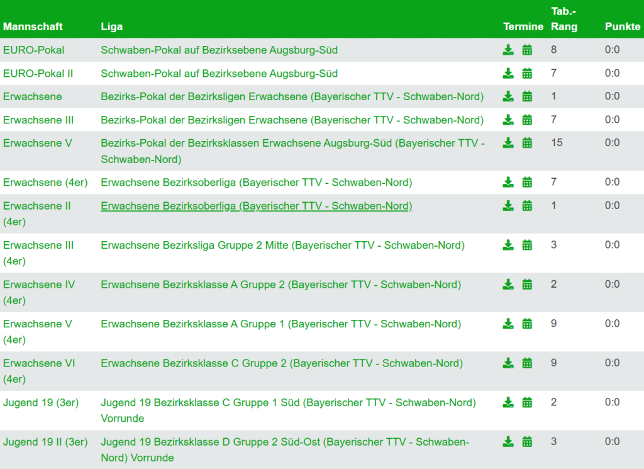The image size is (644, 469).
Task: Open the Erwachsene VI (4er) team link
Action: 39,371
